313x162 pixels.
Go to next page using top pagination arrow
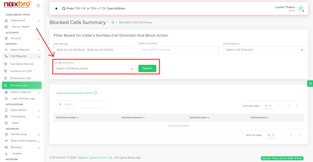coord(297,106)
